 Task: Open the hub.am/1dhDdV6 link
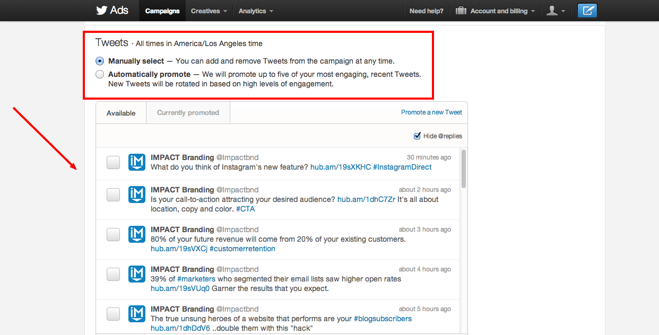[180, 328]
